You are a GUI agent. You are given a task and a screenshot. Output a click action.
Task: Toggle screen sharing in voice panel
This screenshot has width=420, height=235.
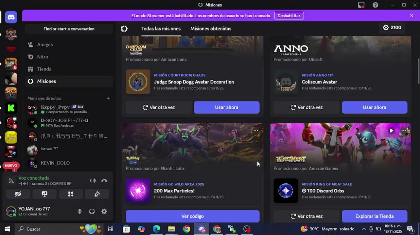click(x=44, y=194)
